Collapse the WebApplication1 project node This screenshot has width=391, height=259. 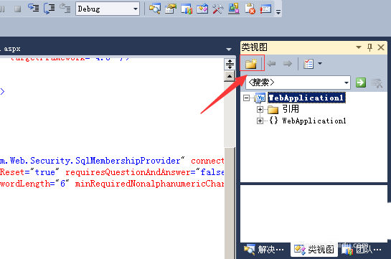(246, 98)
